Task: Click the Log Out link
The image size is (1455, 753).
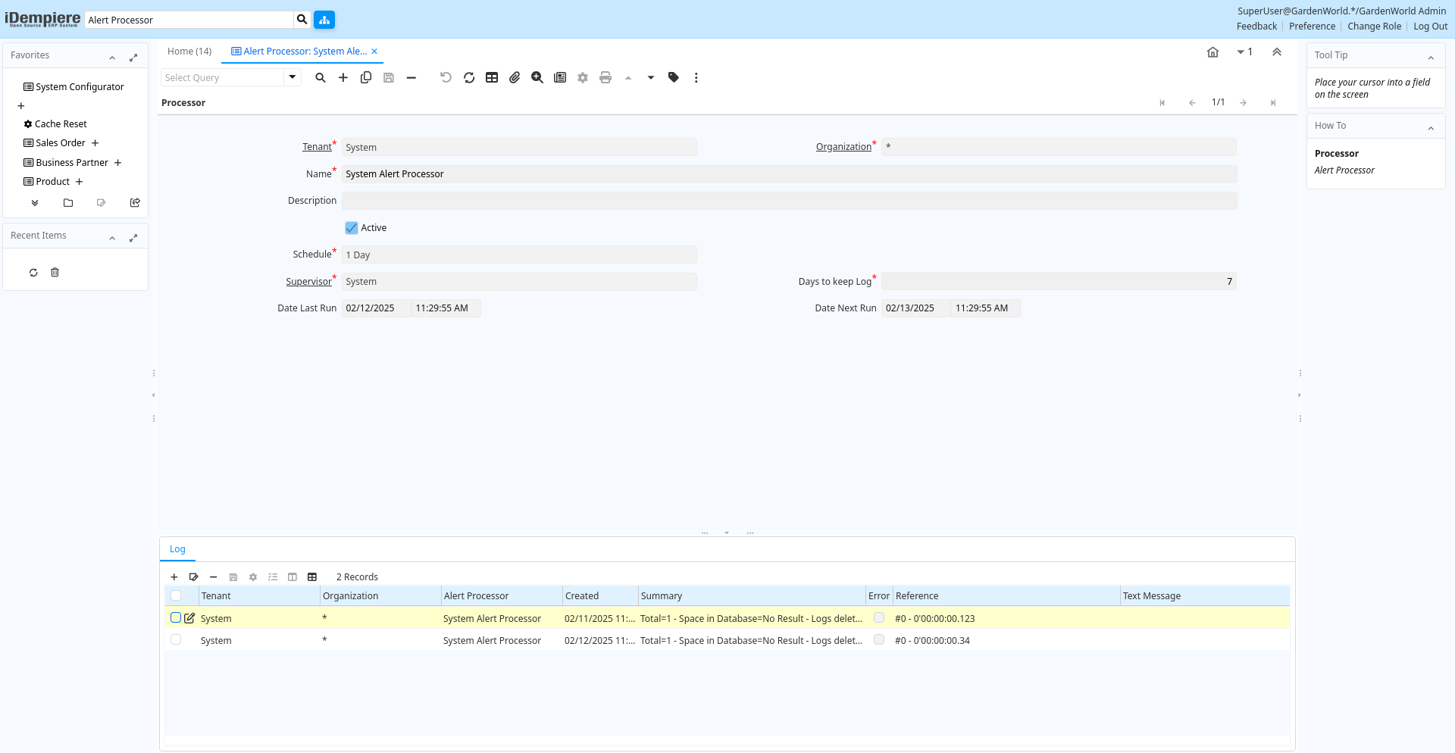Action: coord(1430,27)
